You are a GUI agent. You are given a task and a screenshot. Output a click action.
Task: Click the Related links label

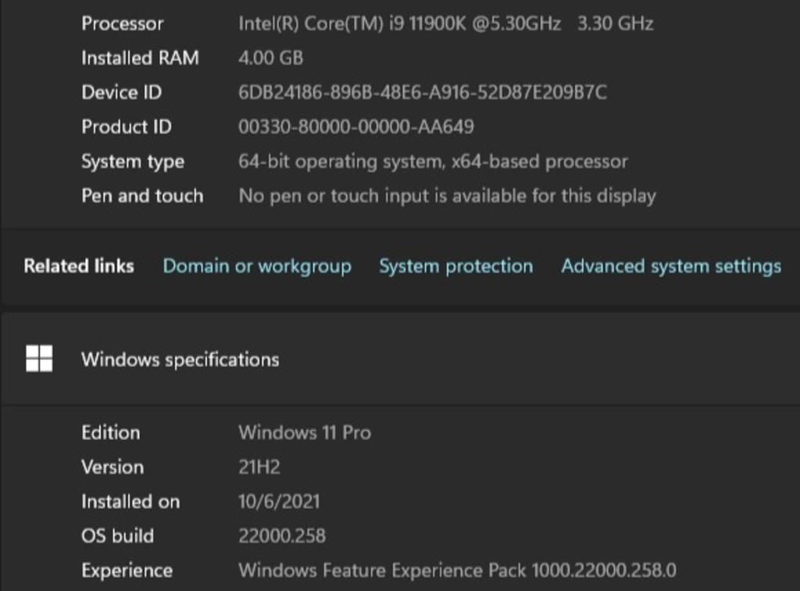[78, 266]
